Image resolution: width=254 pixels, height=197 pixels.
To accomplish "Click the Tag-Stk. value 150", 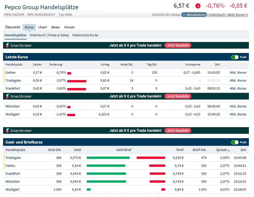I will [154, 72].
